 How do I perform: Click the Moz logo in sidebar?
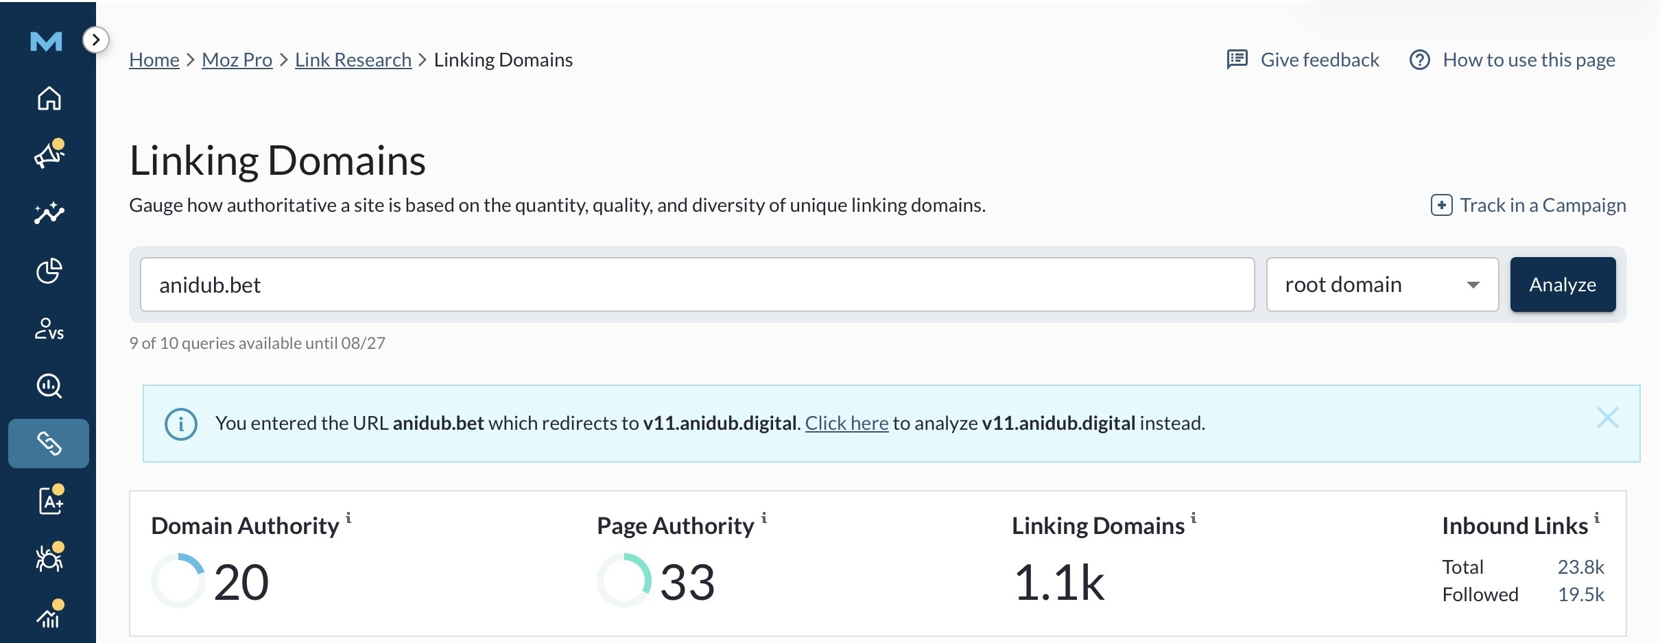point(47,42)
